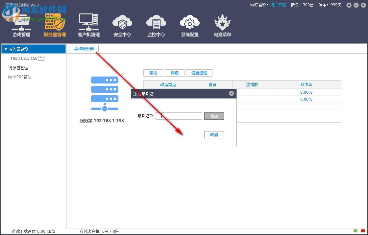Click the 设置远程 (Set Remote) button

[199, 73]
